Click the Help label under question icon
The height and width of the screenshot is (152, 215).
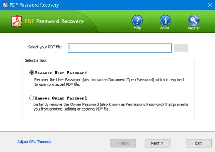137,28
